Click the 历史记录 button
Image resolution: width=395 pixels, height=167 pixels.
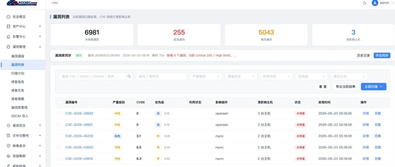[363, 55]
